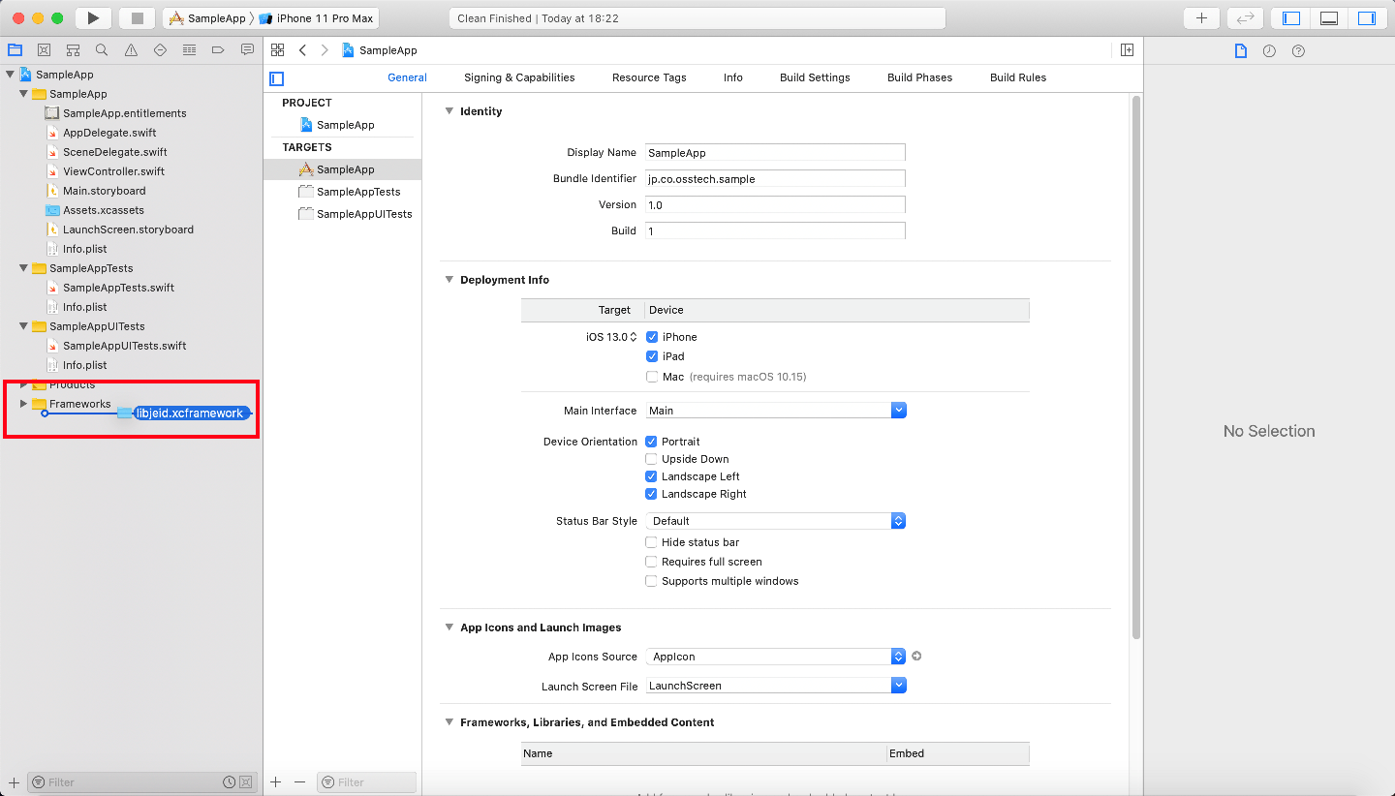Toggle Portrait orientation
Image resolution: width=1395 pixels, height=796 pixels.
point(651,442)
